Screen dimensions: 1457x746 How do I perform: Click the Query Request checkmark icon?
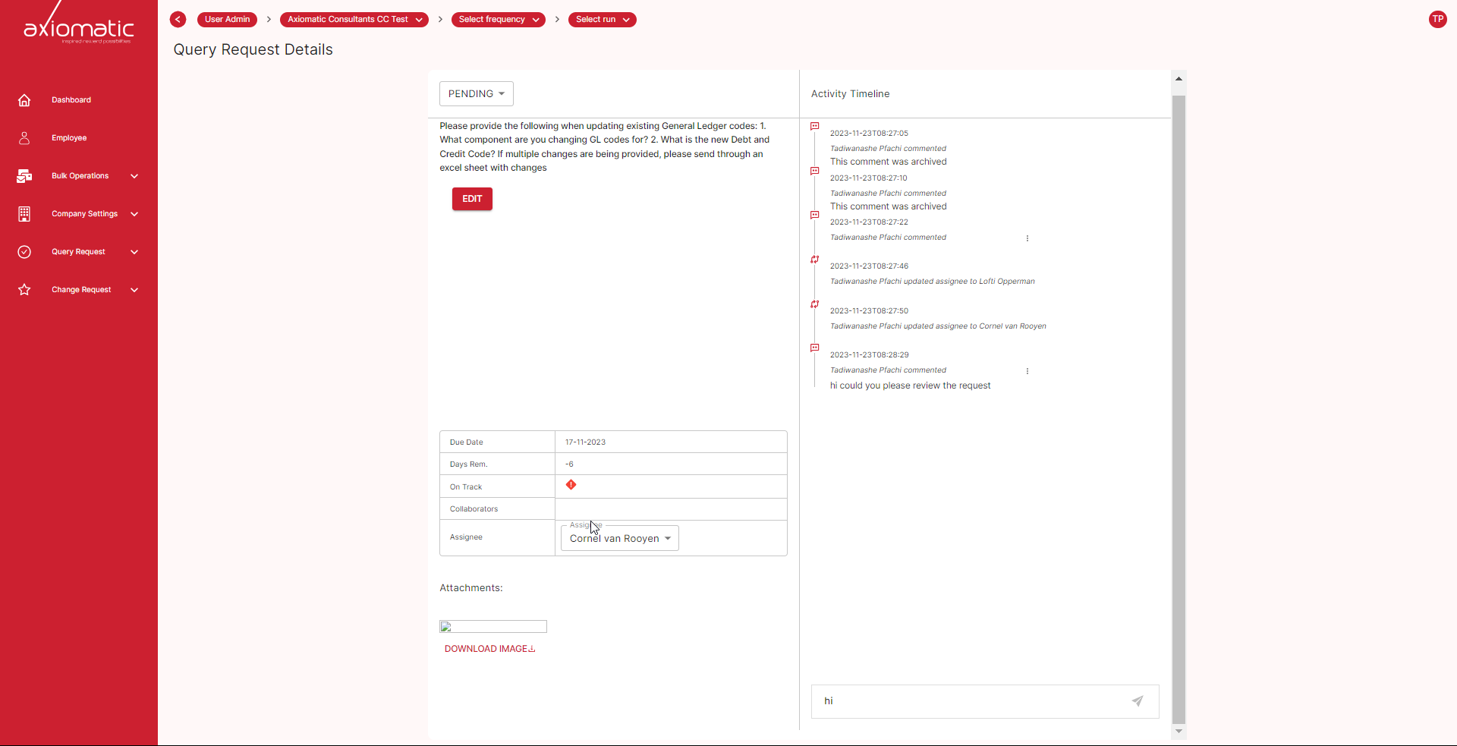[24, 252]
